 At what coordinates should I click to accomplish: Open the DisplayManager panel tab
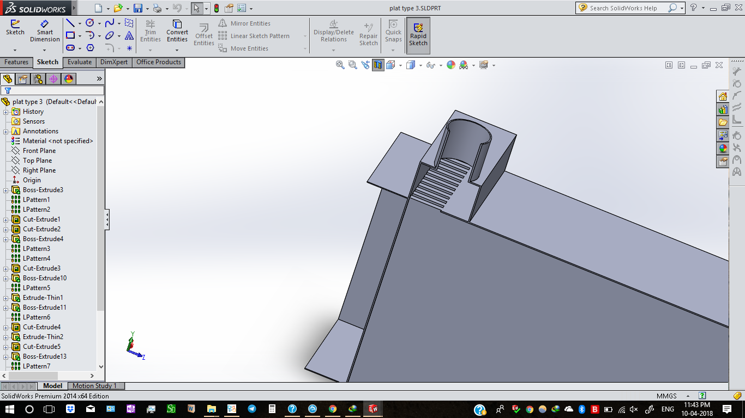(68, 79)
